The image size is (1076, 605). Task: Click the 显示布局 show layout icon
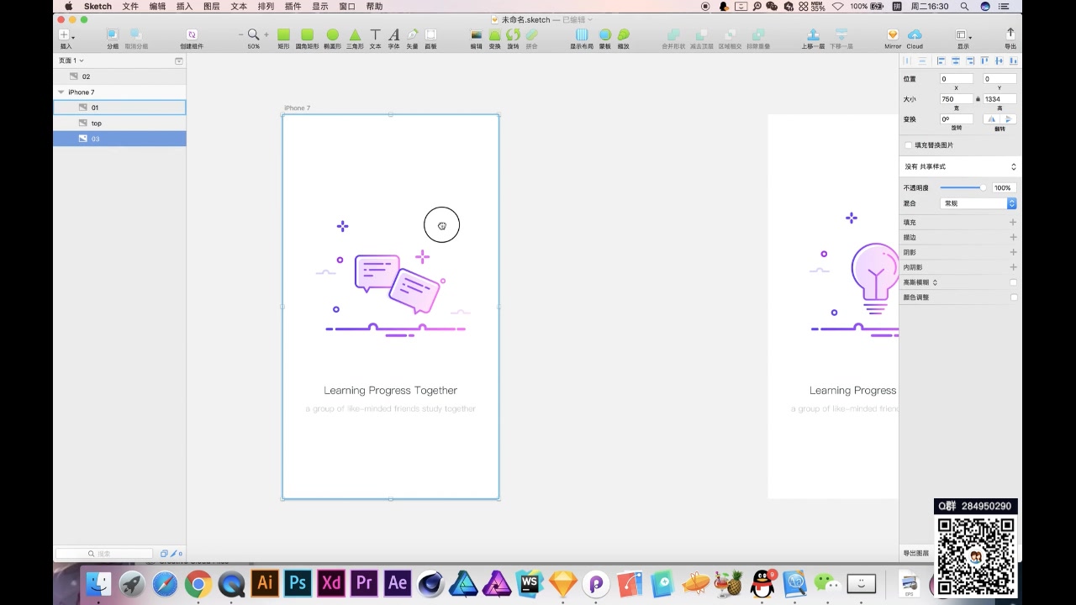pyautogui.click(x=582, y=35)
